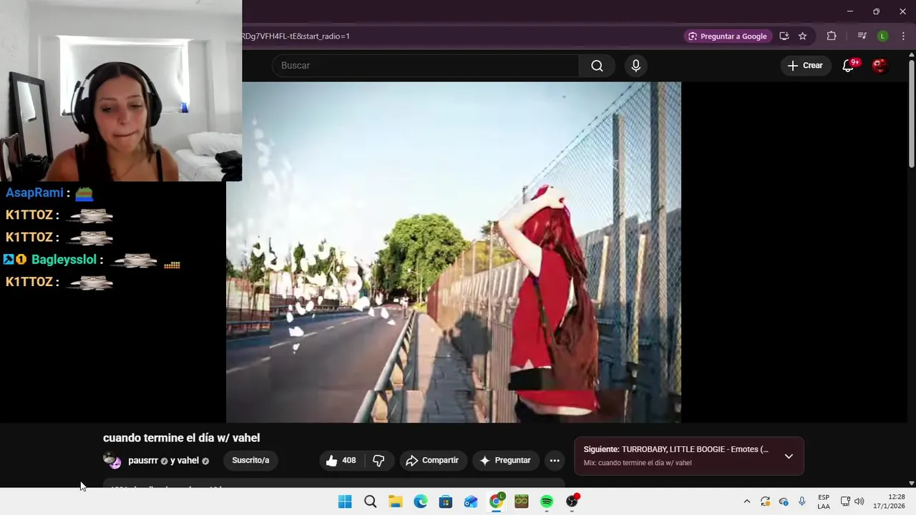Open Microsoft Edge from taskbar
Screen dimensions: 916x515
pyautogui.click(x=421, y=501)
